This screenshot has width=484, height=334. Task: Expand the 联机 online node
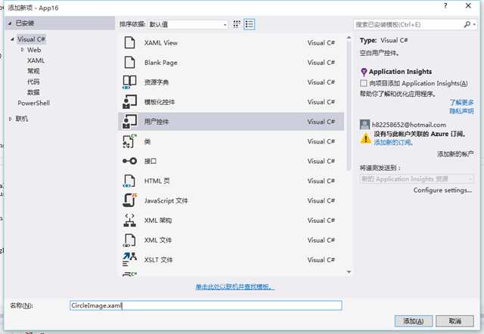click(x=10, y=119)
